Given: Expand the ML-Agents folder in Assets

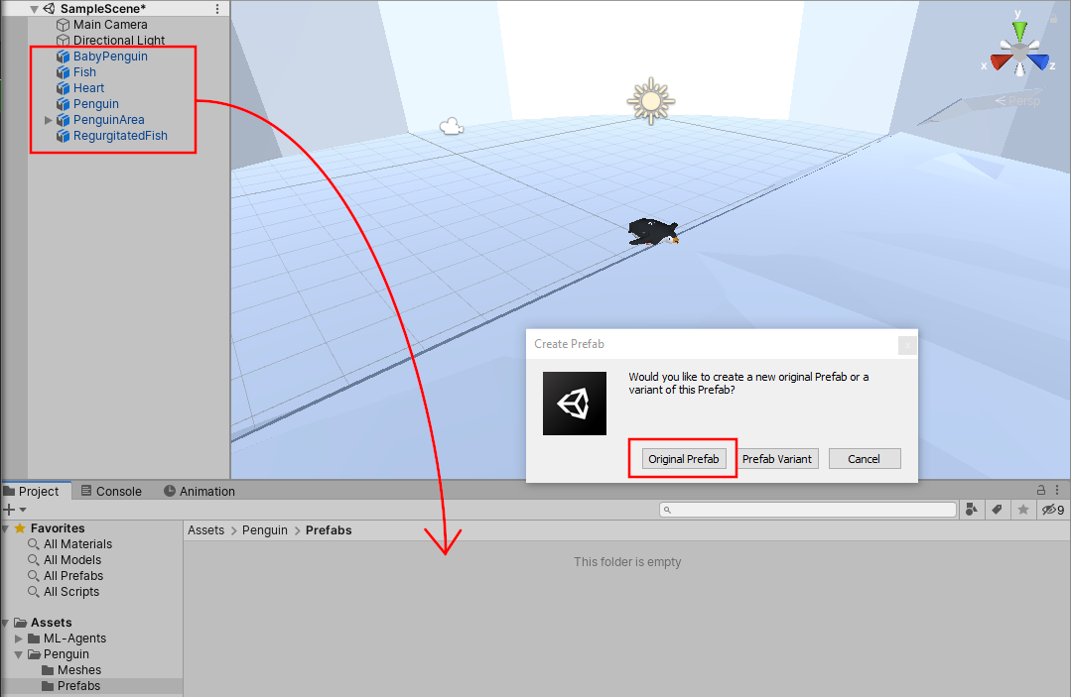Looking at the screenshot, I should (x=16, y=638).
